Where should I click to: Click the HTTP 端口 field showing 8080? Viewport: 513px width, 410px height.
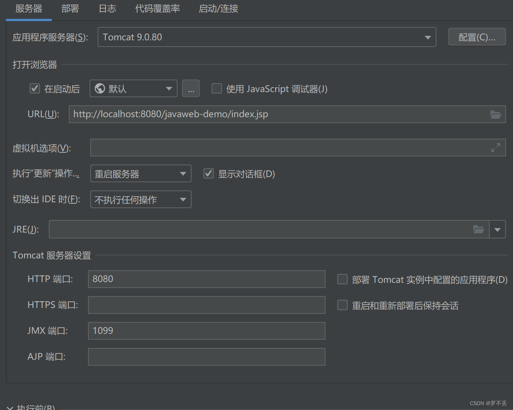coord(207,279)
